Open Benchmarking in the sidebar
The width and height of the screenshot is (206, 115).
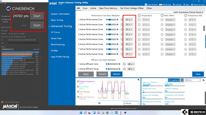[x=58, y=45]
